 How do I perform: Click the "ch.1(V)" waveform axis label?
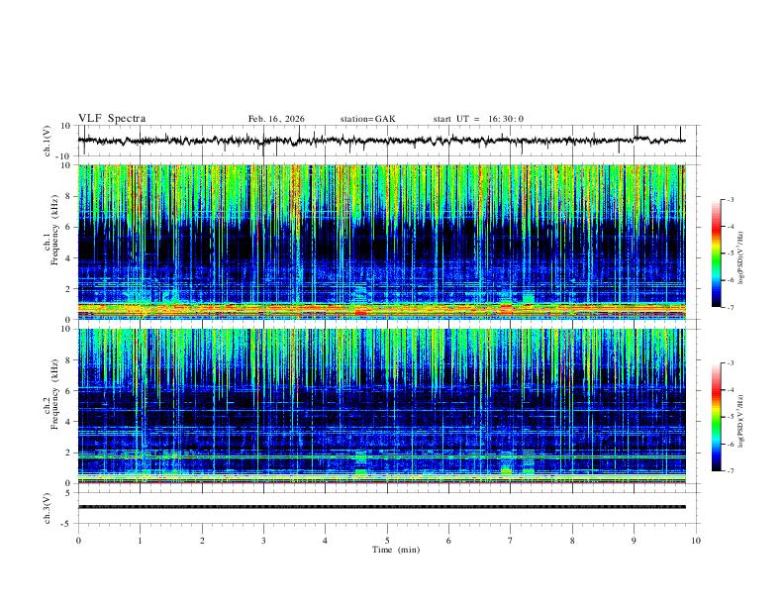click(47, 141)
